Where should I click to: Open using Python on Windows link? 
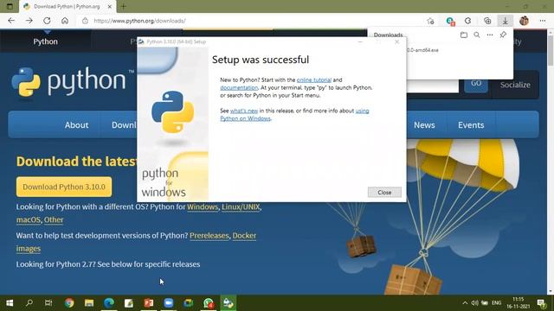(x=294, y=115)
